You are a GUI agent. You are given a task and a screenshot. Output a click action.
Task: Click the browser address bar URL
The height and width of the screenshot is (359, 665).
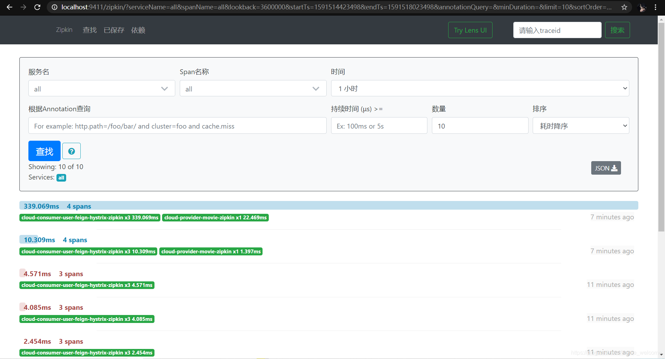336,7
